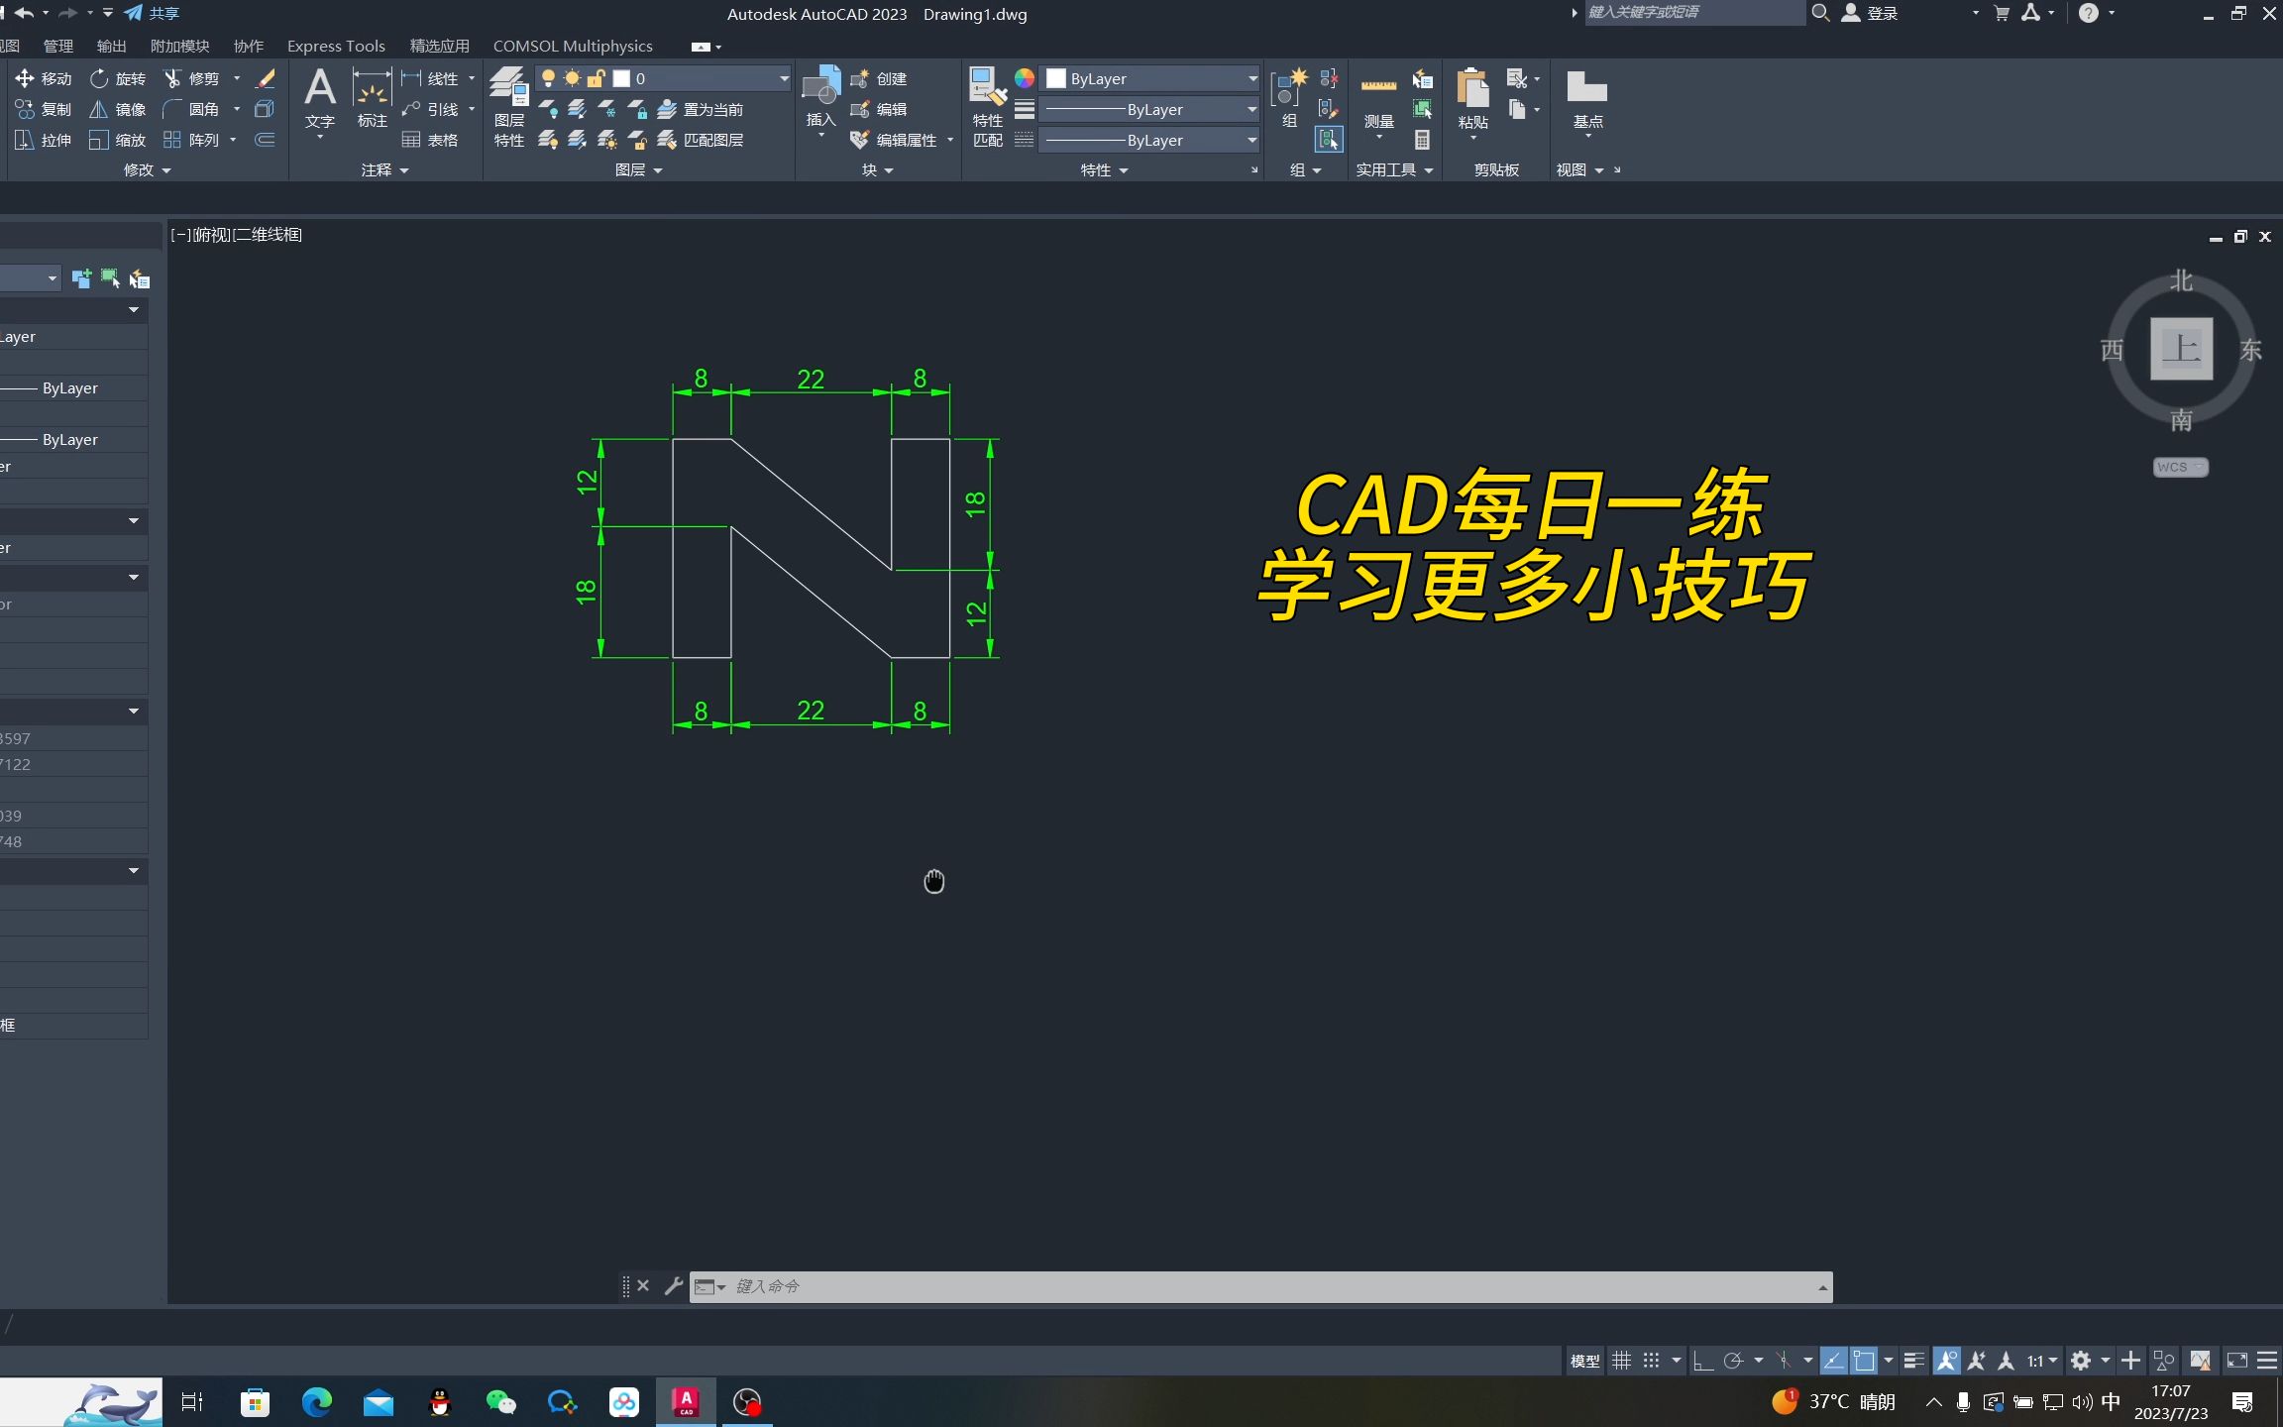Toggle the grid display in status bar

(x=1622, y=1360)
